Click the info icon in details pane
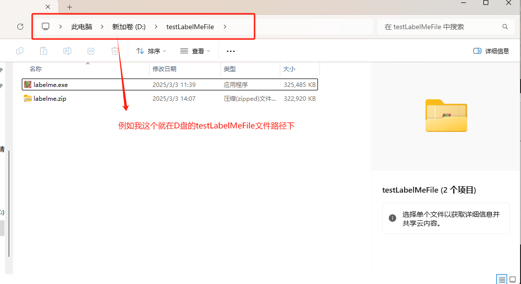The image size is (521, 284). click(x=392, y=218)
